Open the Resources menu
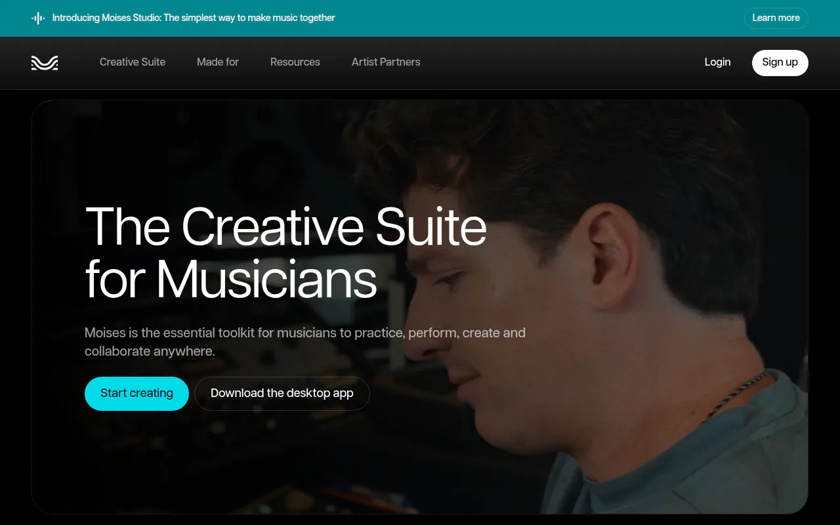 [295, 62]
